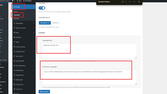The height and width of the screenshot is (94, 167).
Task: Click the Typography icon
Action: [x=14, y=23]
